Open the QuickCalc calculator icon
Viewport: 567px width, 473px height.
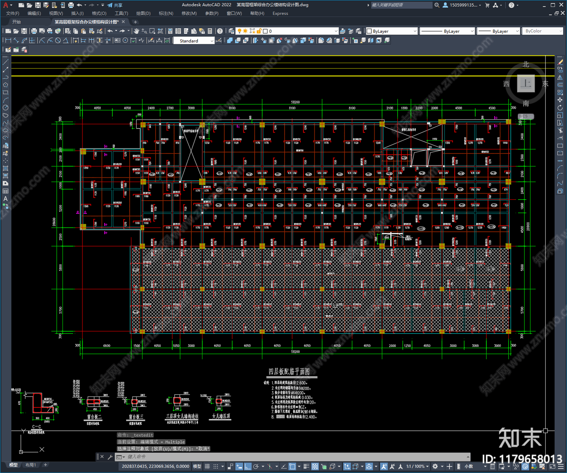pos(210,31)
